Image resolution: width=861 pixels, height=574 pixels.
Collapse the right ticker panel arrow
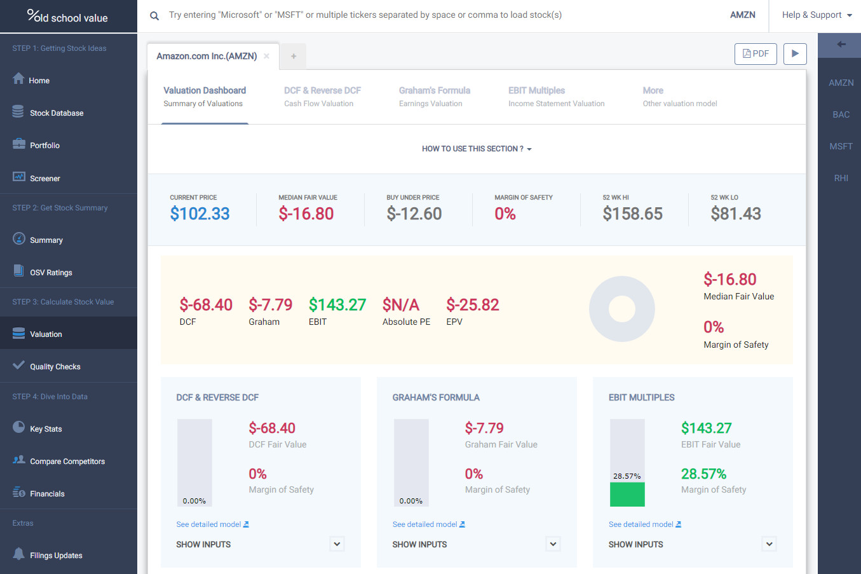pyautogui.click(x=841, y=44)
